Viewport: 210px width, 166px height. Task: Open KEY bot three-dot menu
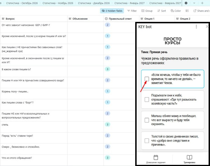pyautogui.click(x=196, y=27)
